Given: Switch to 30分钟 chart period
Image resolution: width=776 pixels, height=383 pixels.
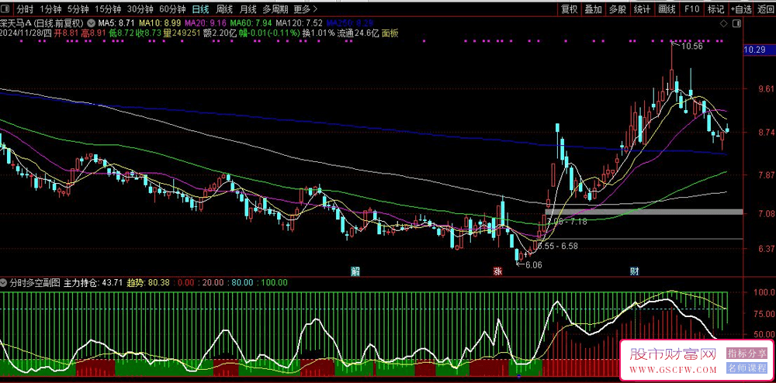Looking at the screenshot, I should point(140,9).
